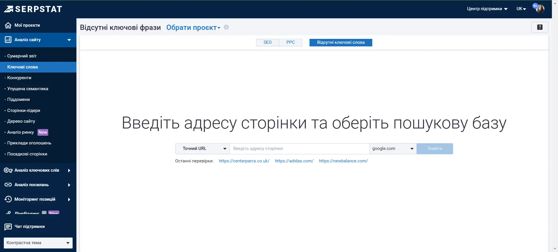Open the home icon for Мої проєкти
This screenshot has width=558, height=252.
tap(8, 25)
